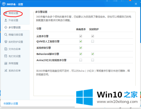
Task: Open 系统白名单 settings
Action: coord(14,71)
